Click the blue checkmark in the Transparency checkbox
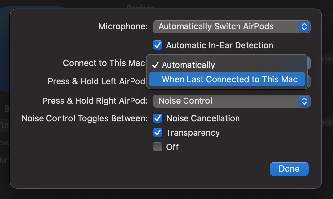 coord(158,132)
